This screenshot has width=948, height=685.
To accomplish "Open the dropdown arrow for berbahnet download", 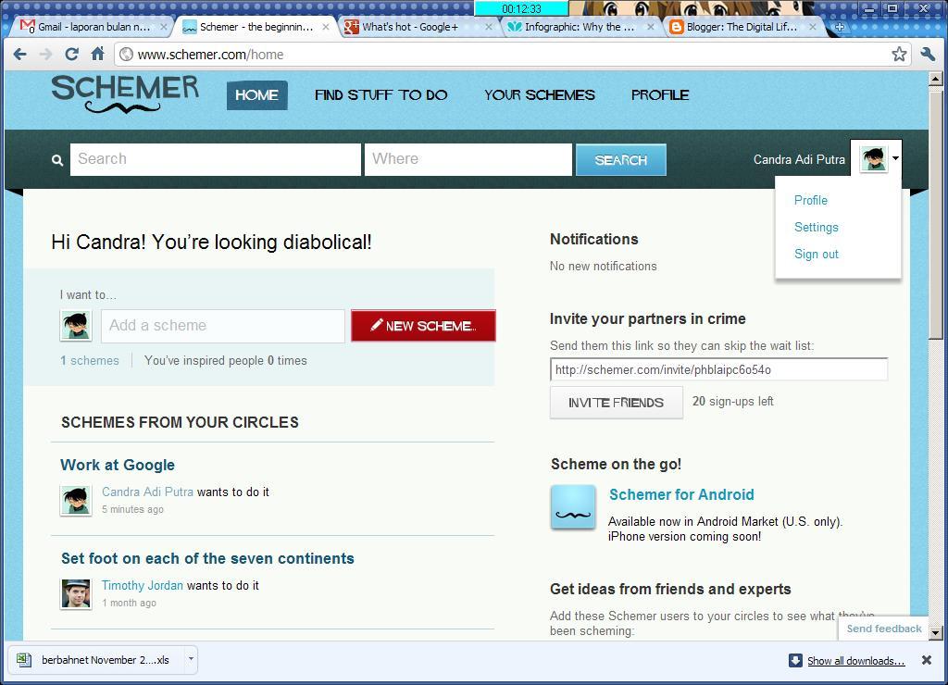I will pos(191,659).
